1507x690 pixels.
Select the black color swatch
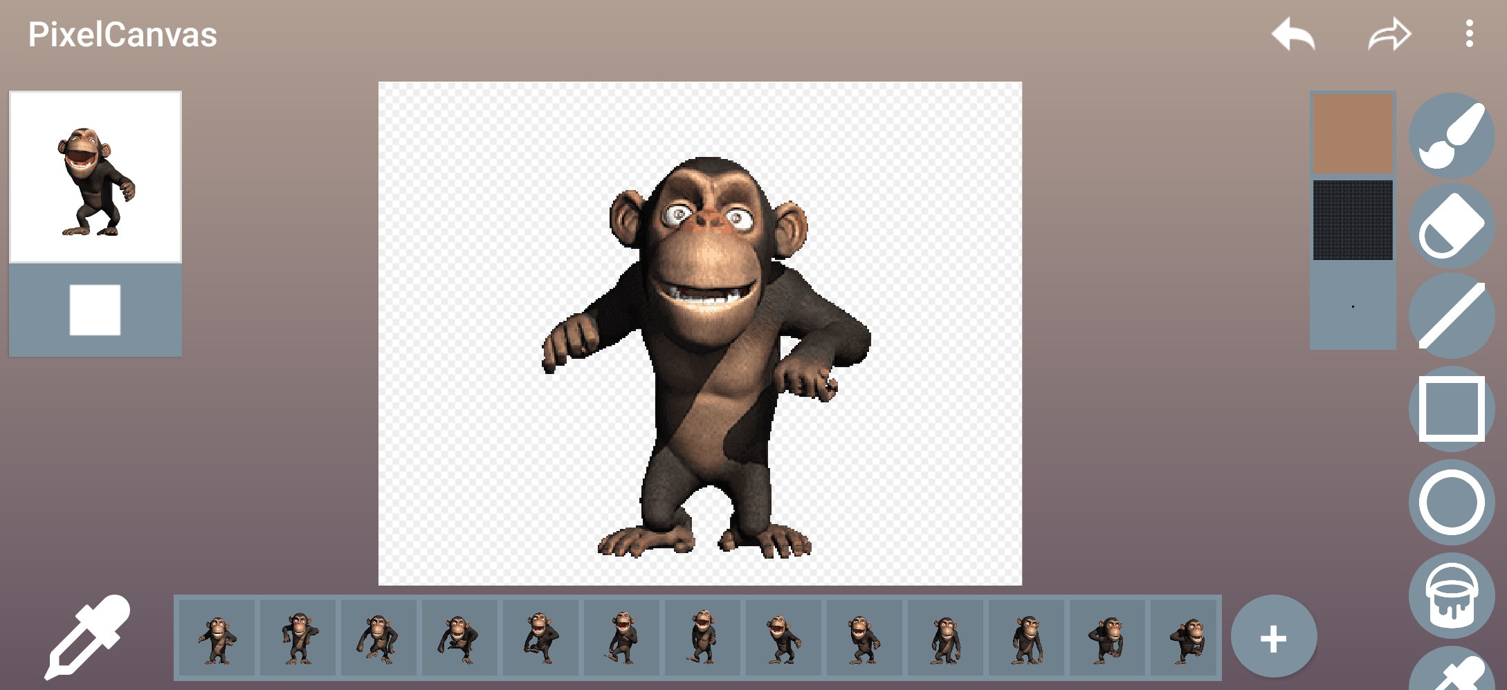click(1352, 221)
